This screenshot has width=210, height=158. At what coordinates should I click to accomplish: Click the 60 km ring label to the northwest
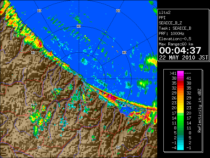point(39,11)
